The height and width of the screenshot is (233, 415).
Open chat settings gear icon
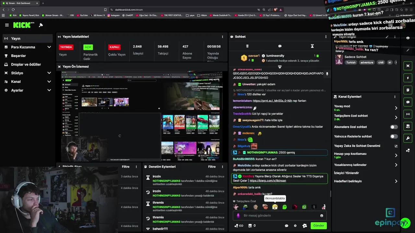pyautogui.click(x=295, y=226)
